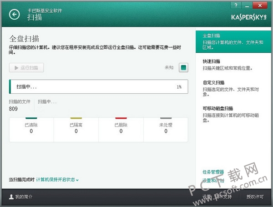Image resolution: width=273 pixels, height=207 pixels.
Task: Open 技术支持 in the footer
Action: pyautogui.click(x=223, y=197)
